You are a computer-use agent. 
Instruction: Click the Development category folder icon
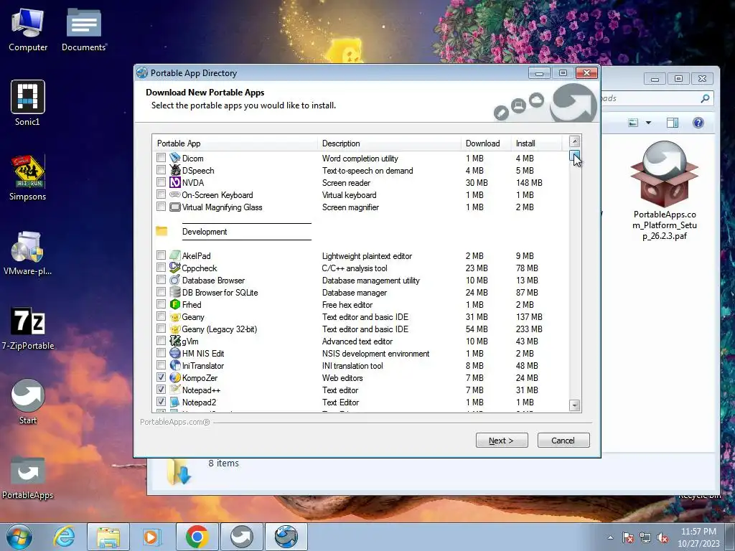click(x=161, y=231)
